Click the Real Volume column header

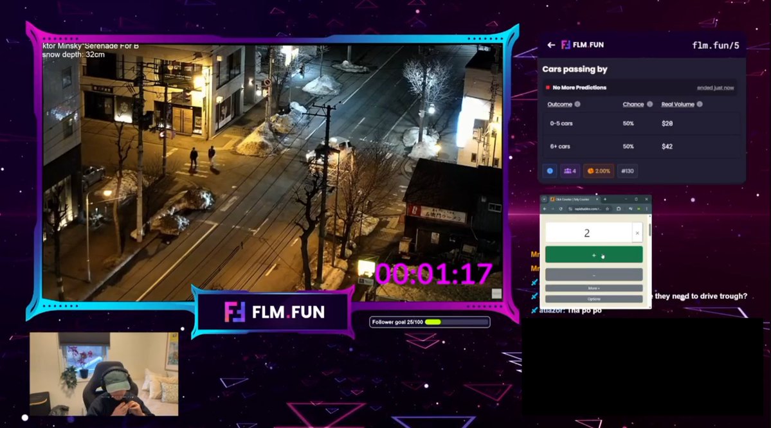point(678,104)
